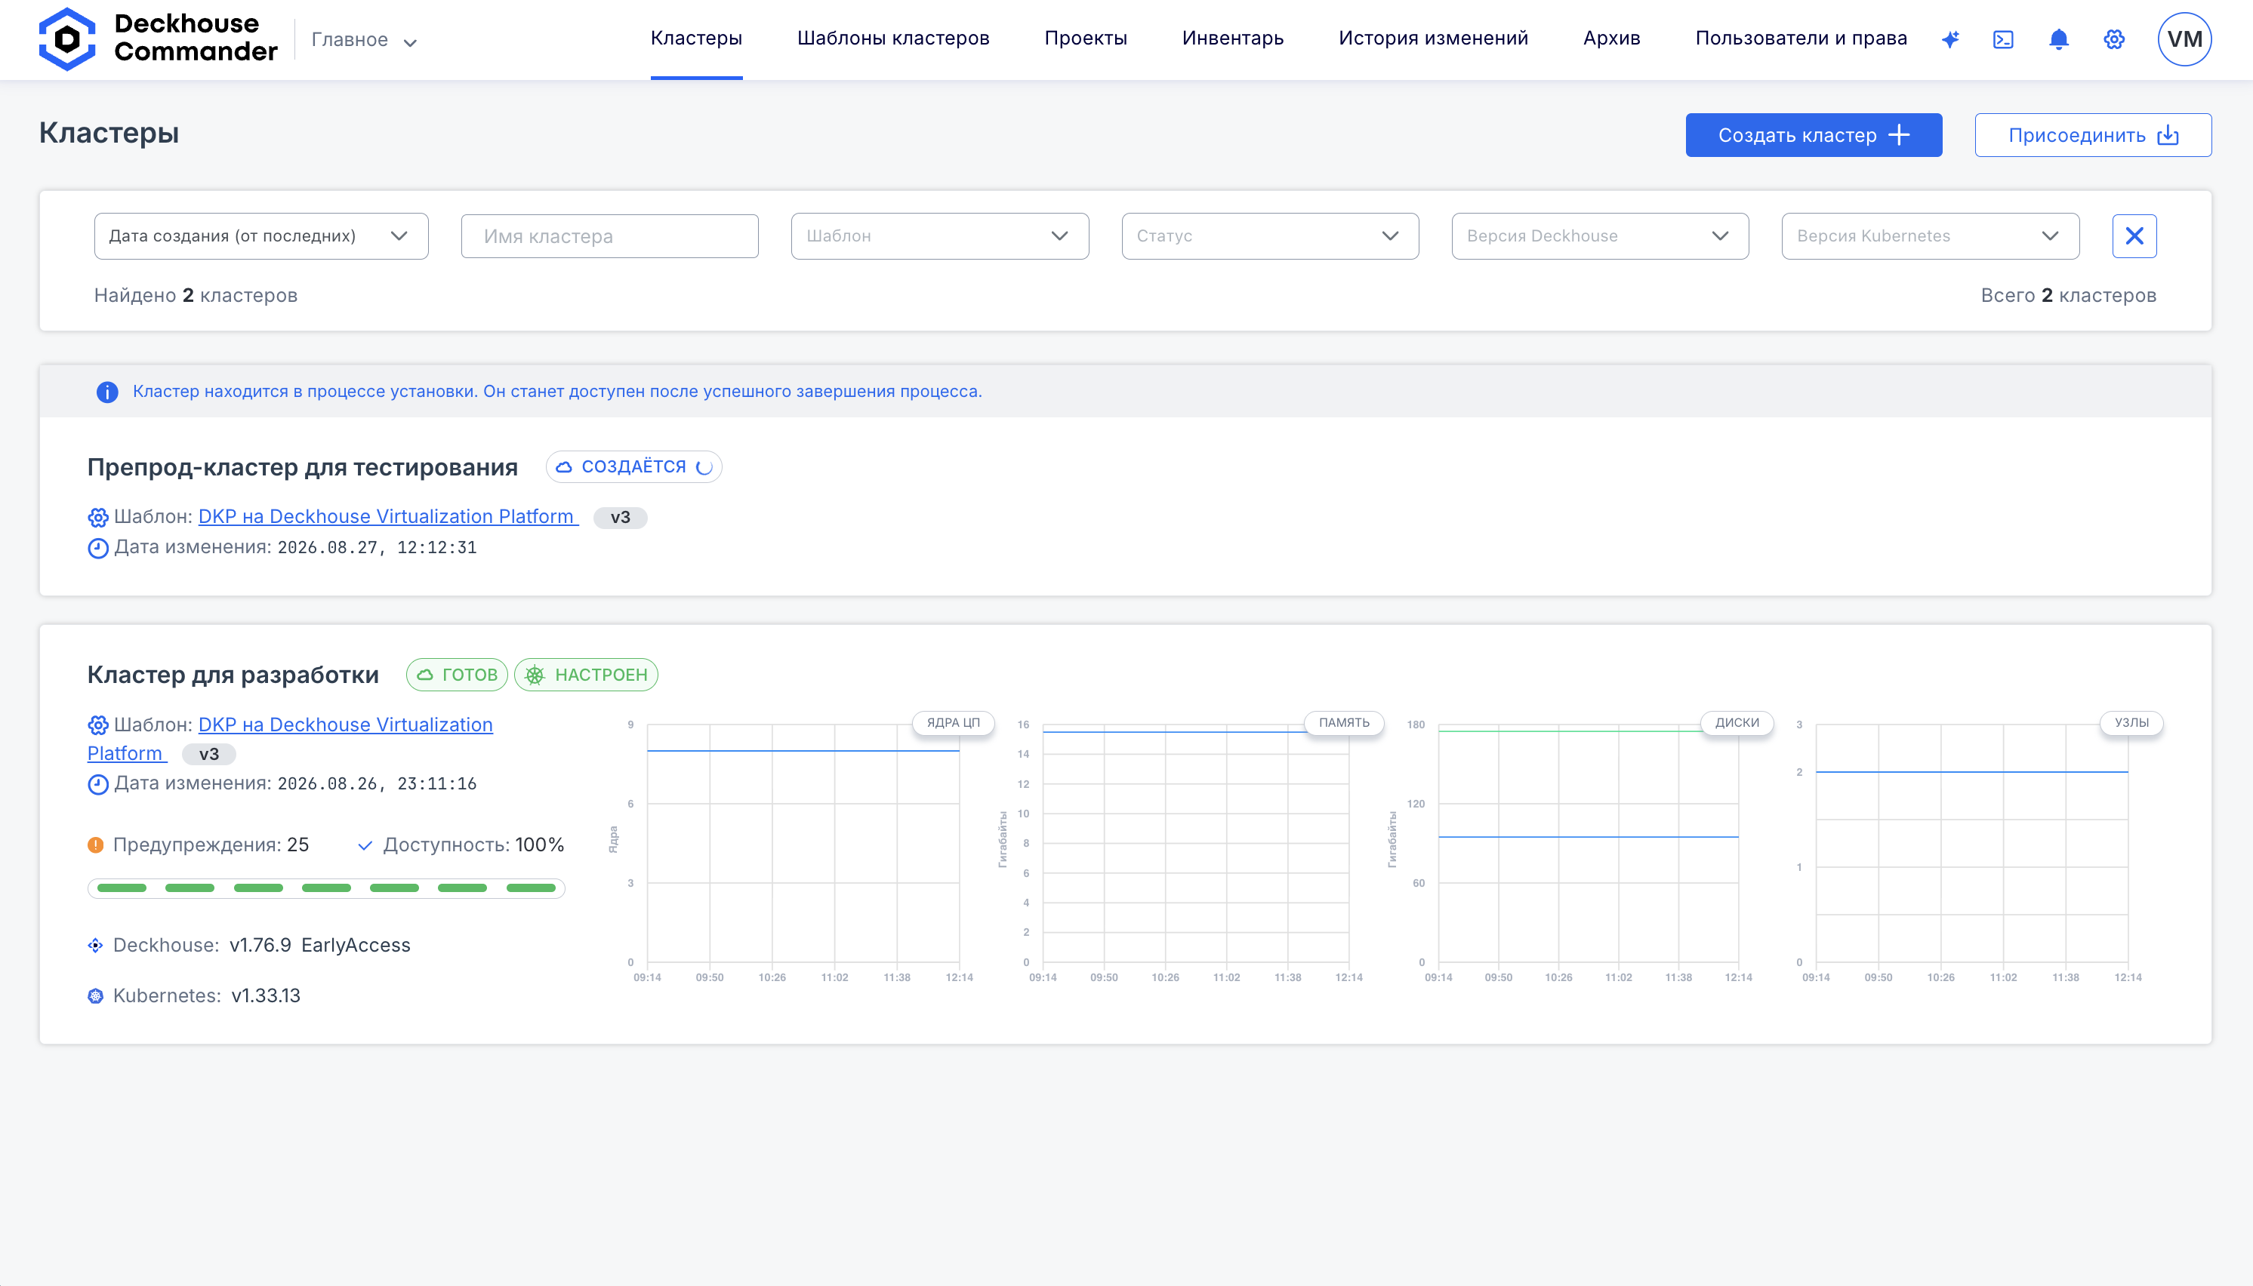Click Предупреждения: 25 warnings text
The width and height of the screenshot is (2253, 1286).
[211, 845]
